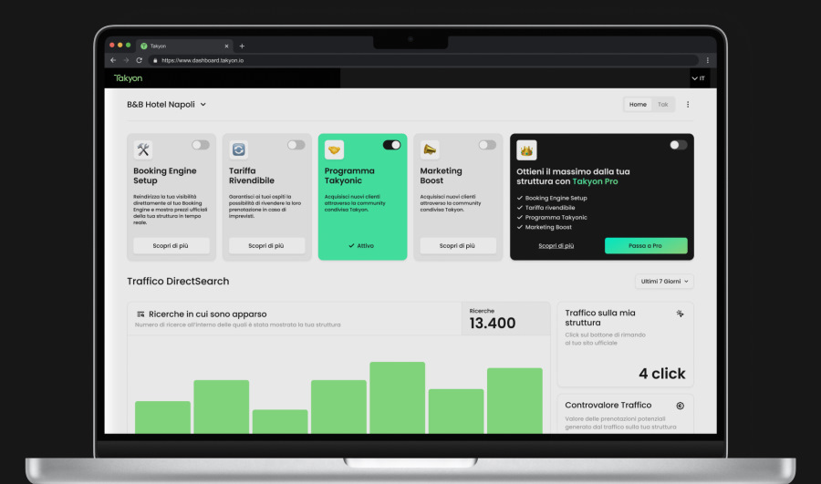Click the Tariffa Rivendibile refresh icon

pyautogui.click(x=239, y=149)
